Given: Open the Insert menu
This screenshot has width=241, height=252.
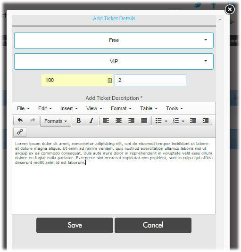Looking at the screenshot, I should pyautogui.click(x=69, y=108).
